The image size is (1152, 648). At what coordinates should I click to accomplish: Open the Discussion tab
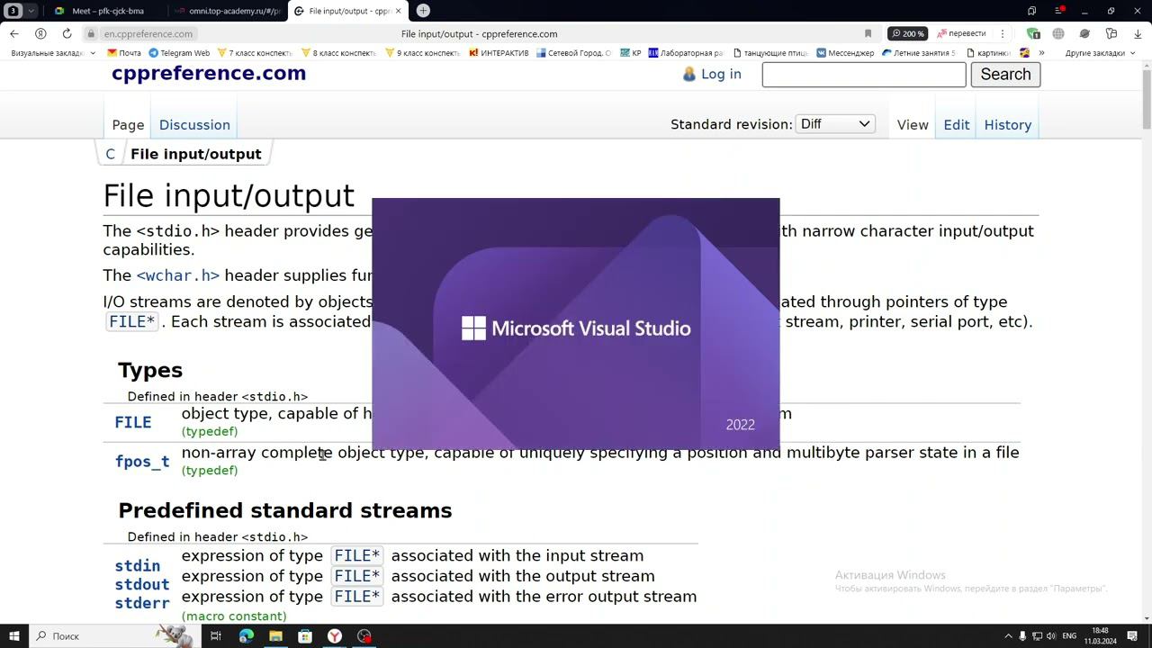pyautogui.click(x=194, y=125)
